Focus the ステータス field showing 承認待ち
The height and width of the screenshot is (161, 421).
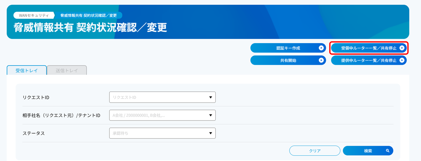(162, 133)
